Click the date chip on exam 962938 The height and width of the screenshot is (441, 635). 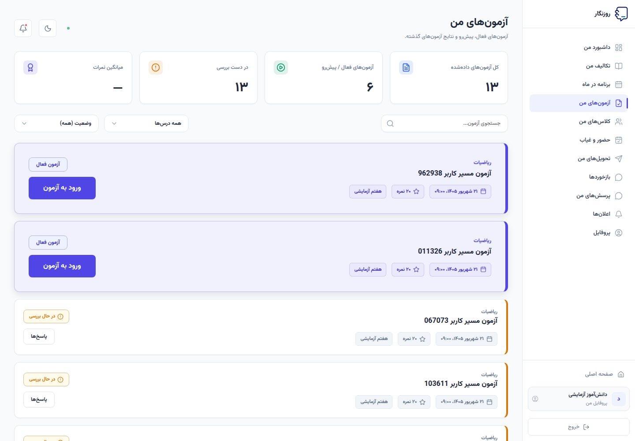point(460,191)
